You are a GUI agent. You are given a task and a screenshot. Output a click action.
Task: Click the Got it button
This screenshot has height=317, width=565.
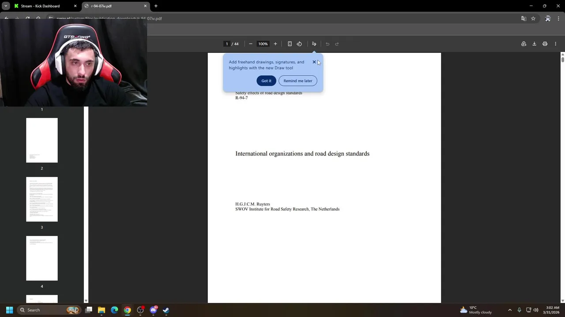pyautogui.click(x=266, y=81)
